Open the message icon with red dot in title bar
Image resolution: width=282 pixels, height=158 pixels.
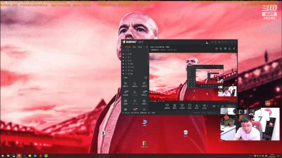213,42
